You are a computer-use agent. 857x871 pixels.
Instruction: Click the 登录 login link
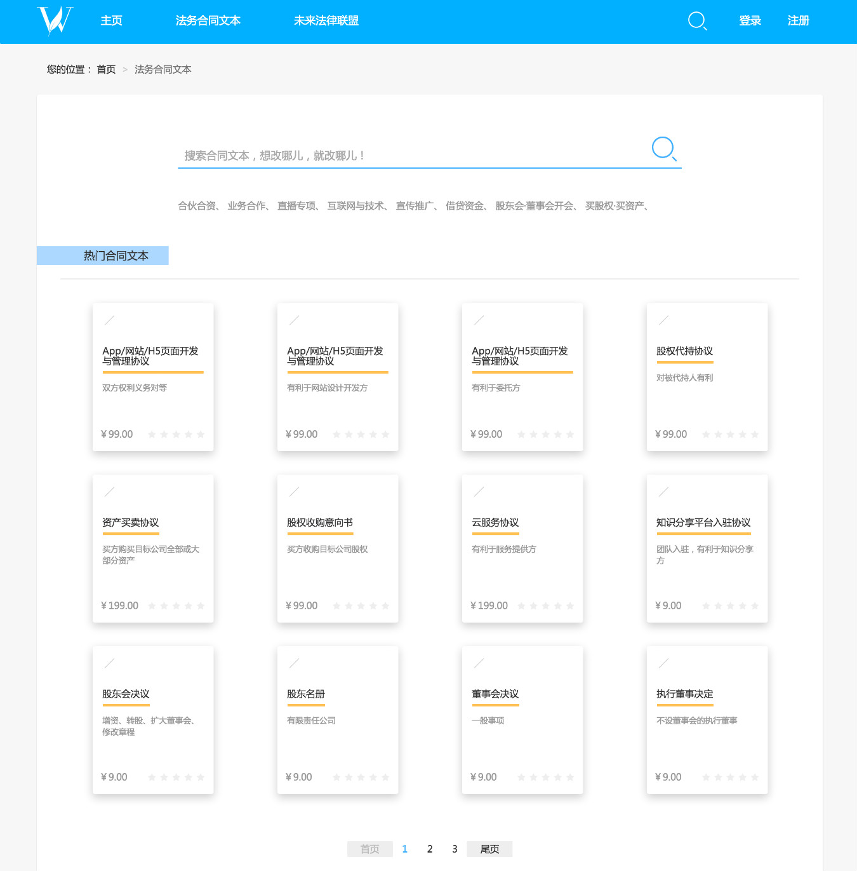pos(750,21)
